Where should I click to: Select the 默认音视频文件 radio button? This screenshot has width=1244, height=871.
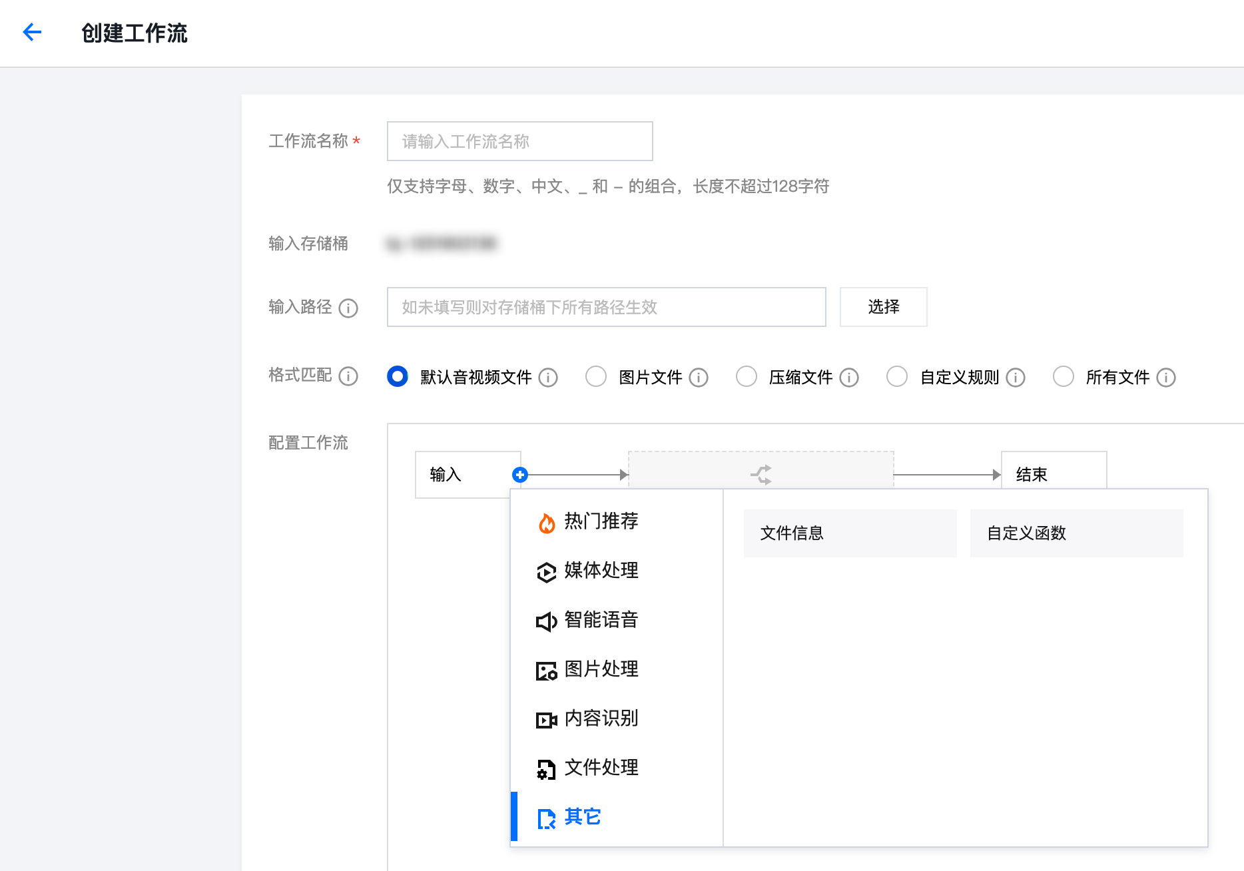coord(398,376)
